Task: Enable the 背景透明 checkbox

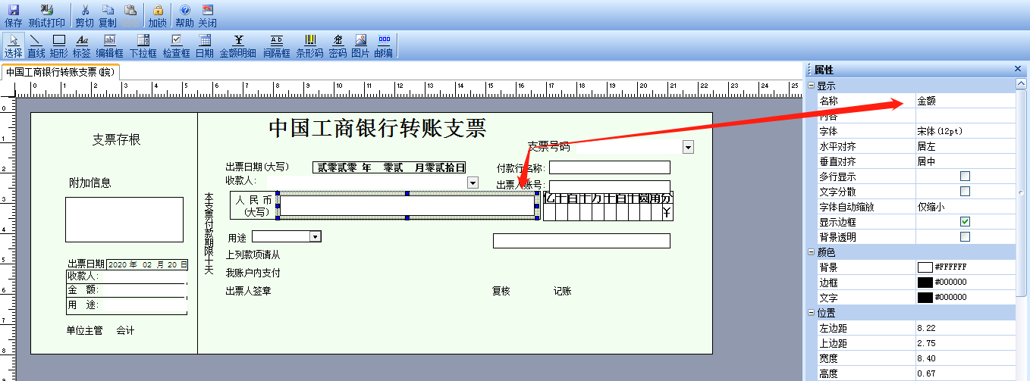Action: coord(965,237)
